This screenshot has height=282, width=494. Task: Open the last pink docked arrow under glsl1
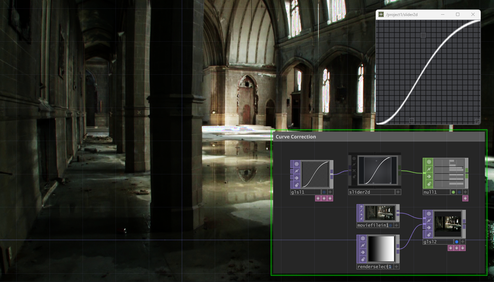point(330,198)
